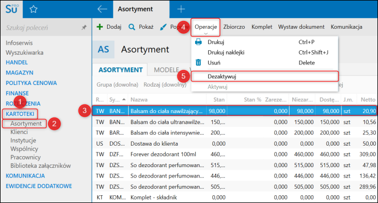Open the Rodzaj (dowolny) filter dropdown
Image resolution: width=378 pixels, height=203 pixels.
165,84
